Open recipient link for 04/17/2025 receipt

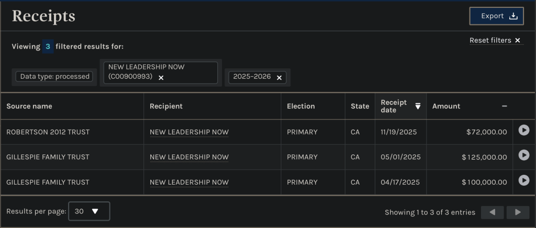pyautogui.click(x=189, y=182)
